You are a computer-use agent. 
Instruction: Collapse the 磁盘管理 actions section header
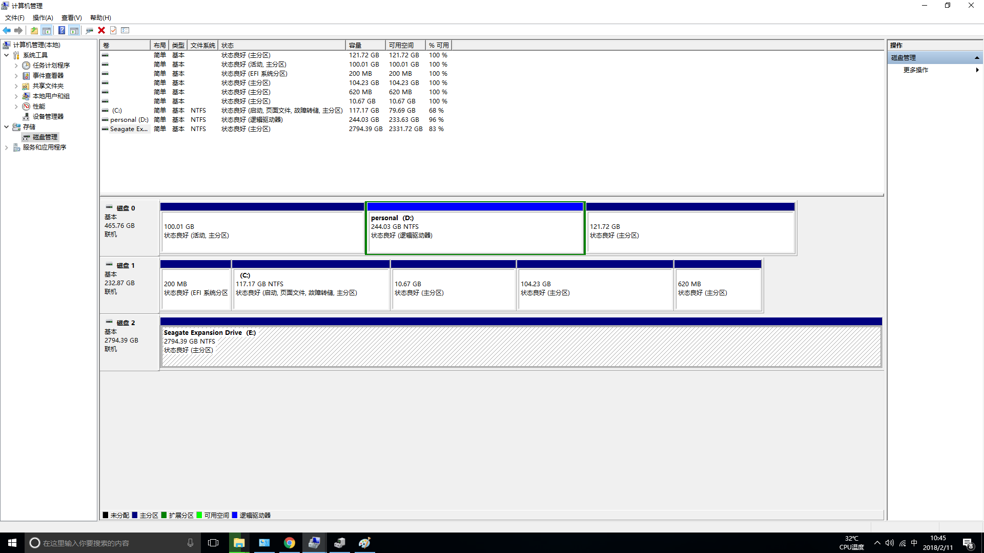977,58
